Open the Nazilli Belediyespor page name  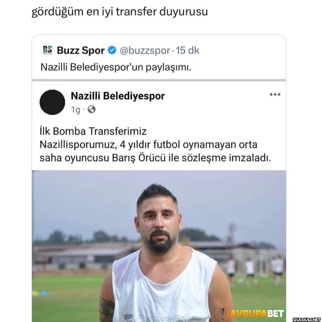[x=118, y=96]
